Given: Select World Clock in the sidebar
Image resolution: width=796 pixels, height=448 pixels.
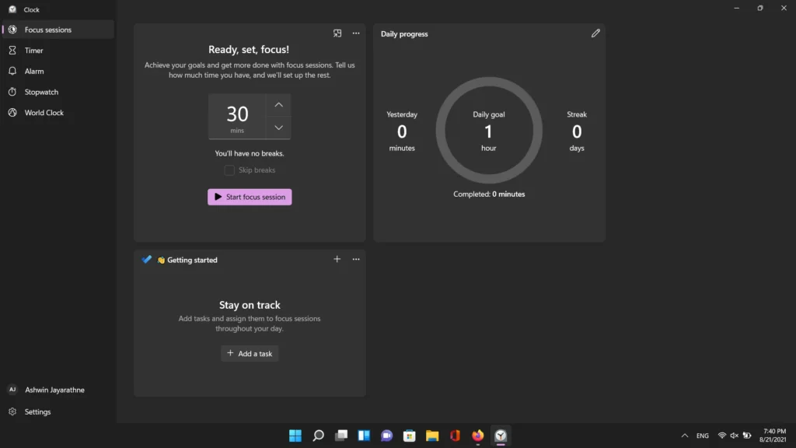Looking at the screenshot, I should pyautogui.click(x=44, y=113).
